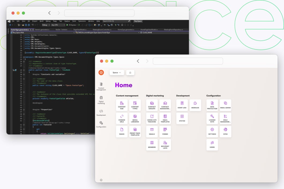Click the home button next to the Space selector

click(130, 72)
